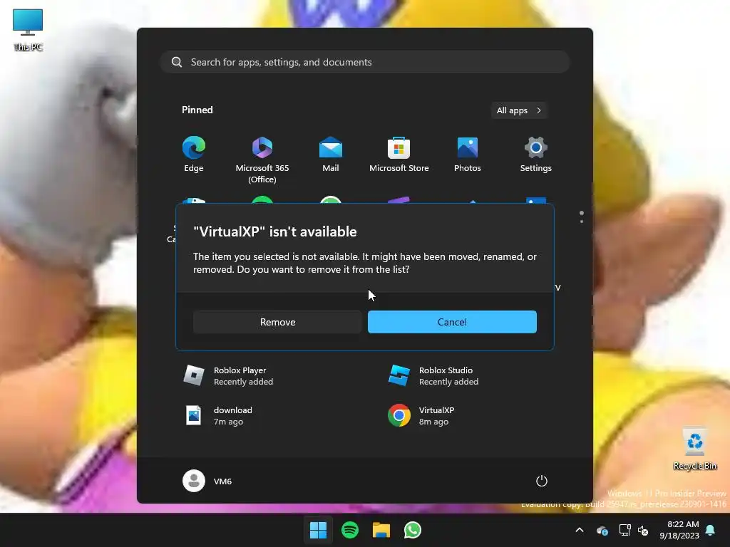The image size is (730, 547).
Task: Open Settings from pinned apps
Action: (x=536, y=155)
